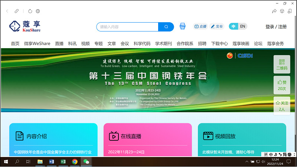
Task: Click the music file icon top right
Action: point(290,11)
